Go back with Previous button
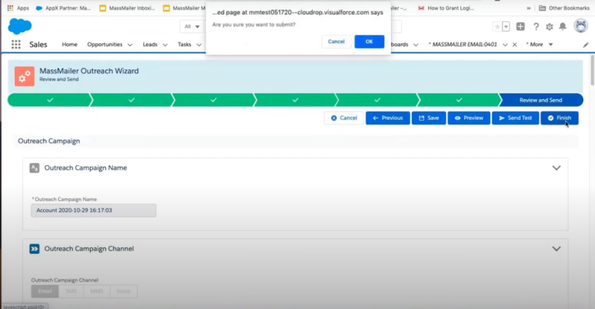The height and width of the screenshot is (309, 595). click(x=388, y=118)
